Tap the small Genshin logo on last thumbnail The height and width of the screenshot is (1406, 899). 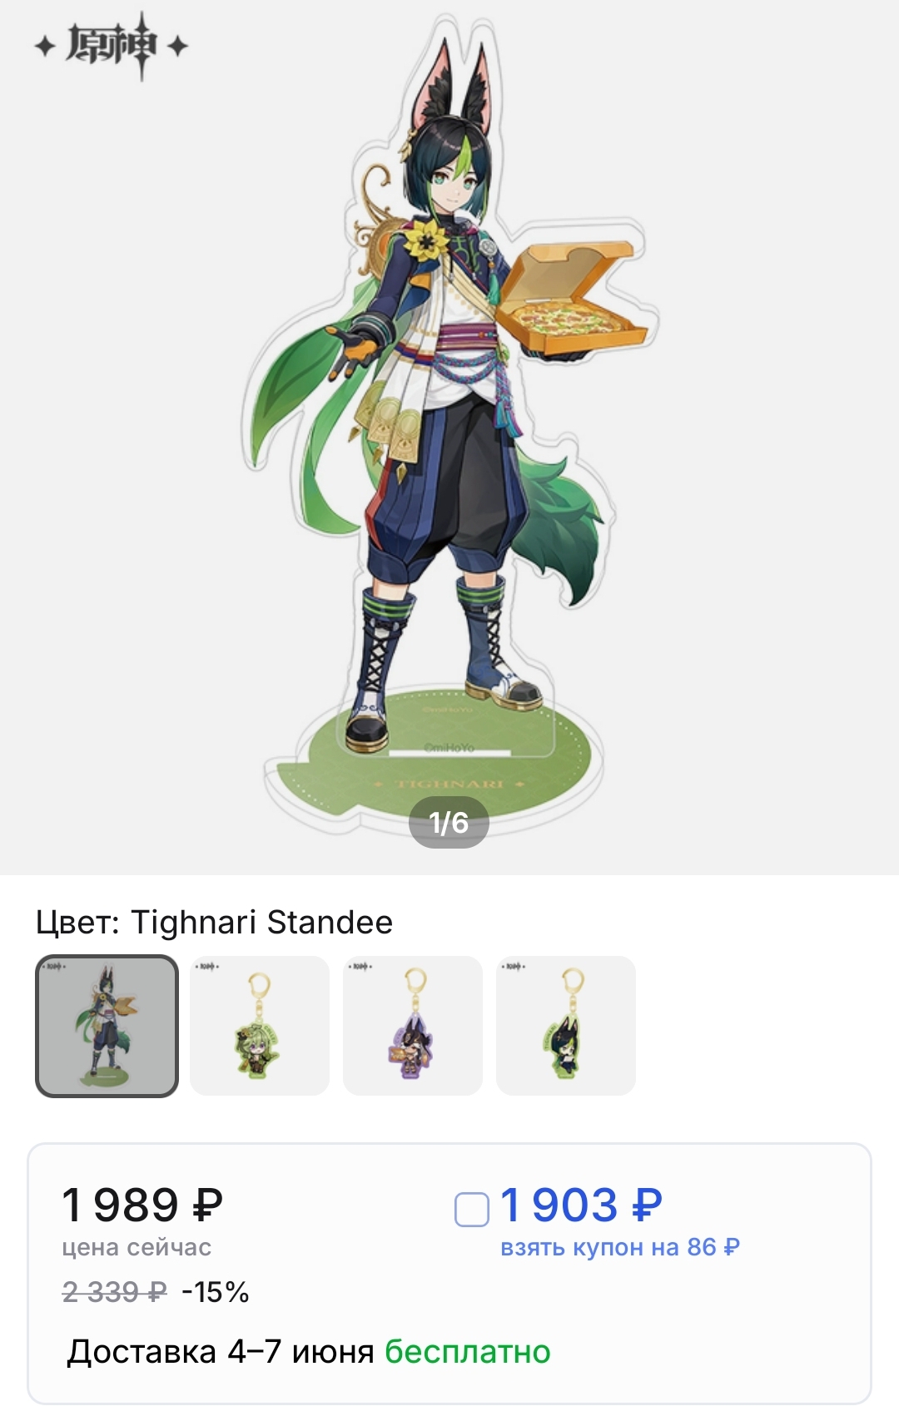tap(513, 967)
